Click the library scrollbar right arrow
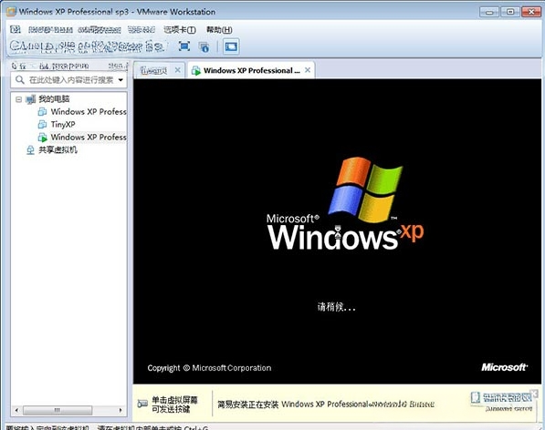Image resolution: width=545 pixels, height=430 pixels. click(x=121, y=410)
